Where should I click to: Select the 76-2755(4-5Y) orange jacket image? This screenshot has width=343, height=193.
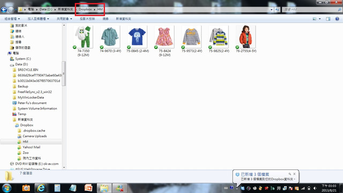click(246, 39)
